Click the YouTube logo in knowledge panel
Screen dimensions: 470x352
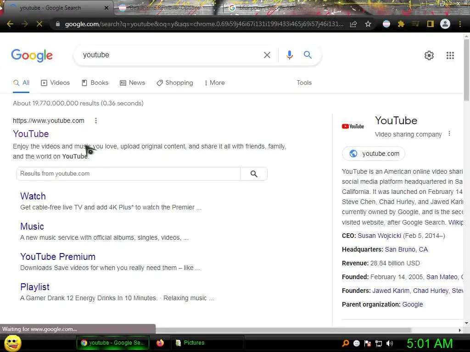click(x=353, y=126)
